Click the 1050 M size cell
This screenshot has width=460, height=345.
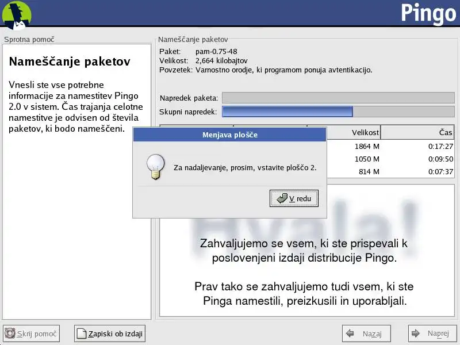point(367,159)
